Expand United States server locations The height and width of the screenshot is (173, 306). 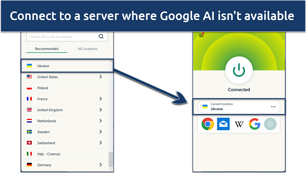pyautogui.click(x=101, y=77)
